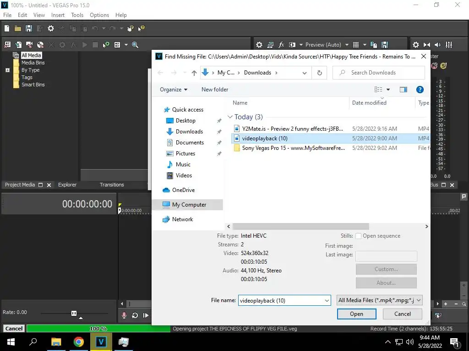Viewport: 469px width, 351px height.
Task: Open the File name combo box dropdown
Action: point(327,301)
